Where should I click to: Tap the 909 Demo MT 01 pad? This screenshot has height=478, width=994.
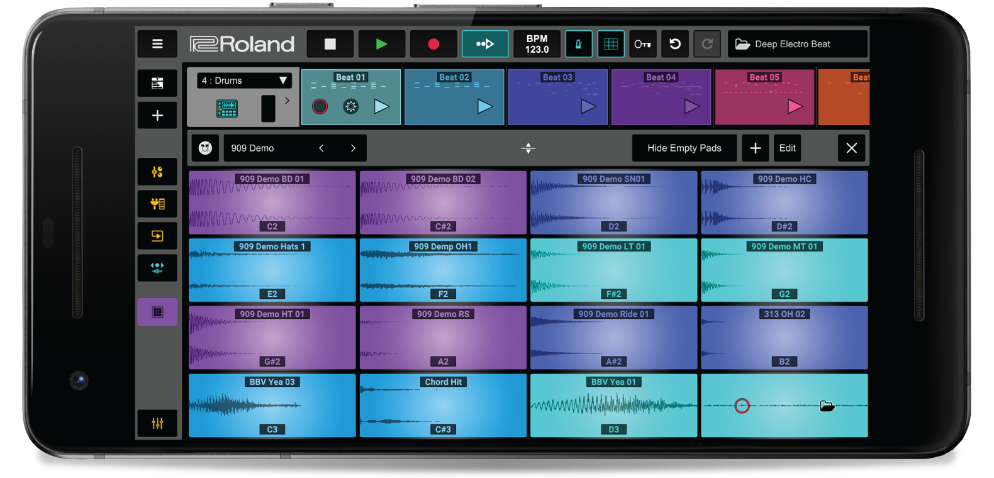pos(785,270)
